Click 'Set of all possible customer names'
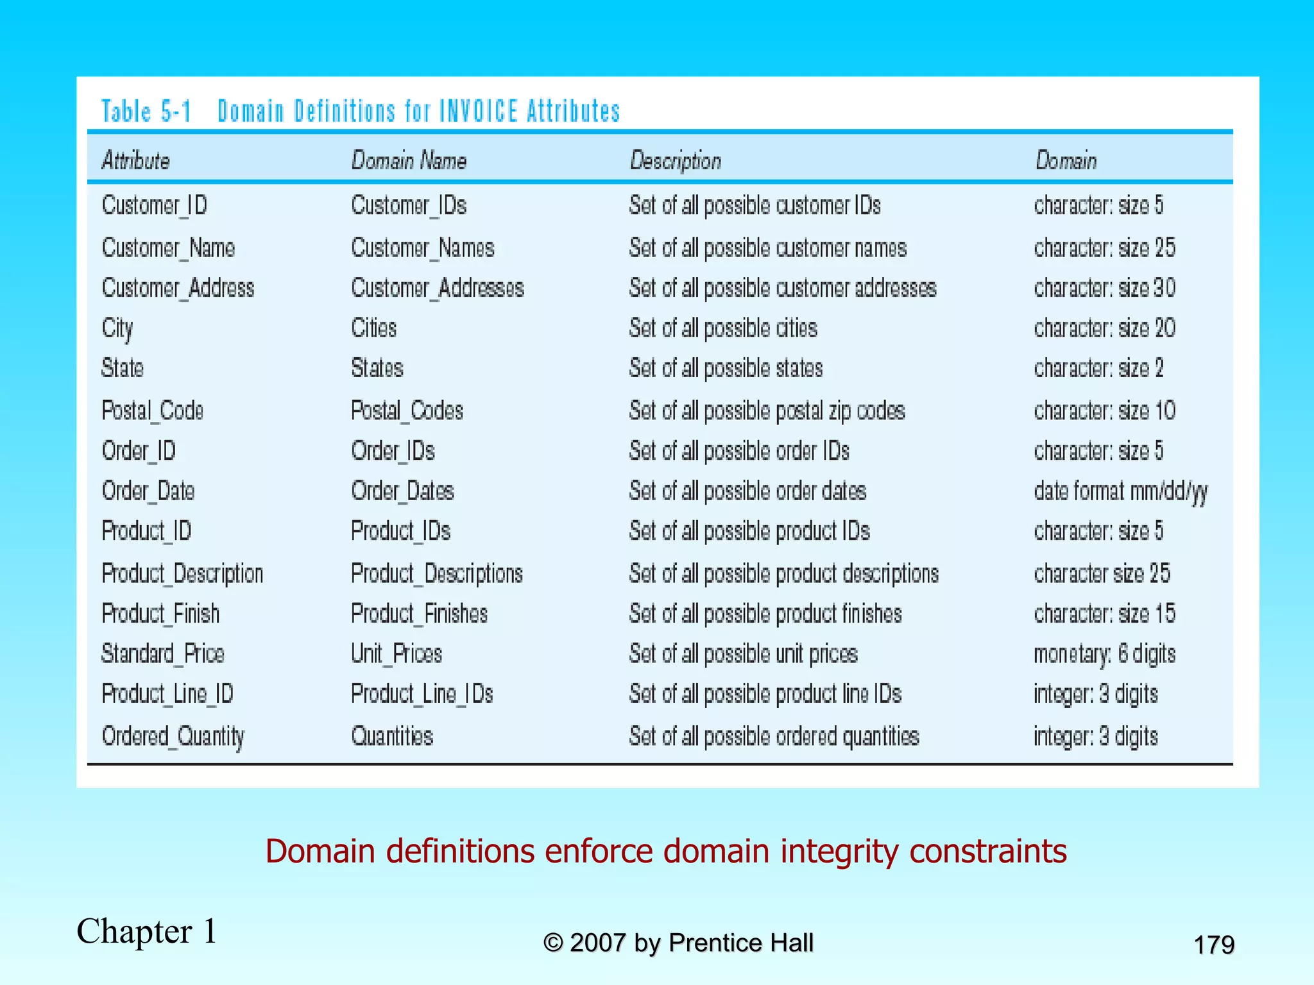 (x=768, y=248)
